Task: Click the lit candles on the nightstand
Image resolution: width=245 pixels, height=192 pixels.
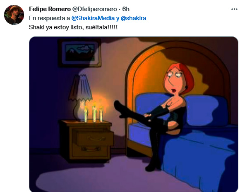Action: (x=94, y=113)
